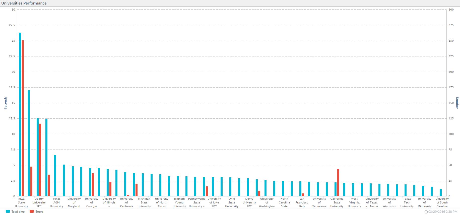Click the 'Number' right axis title
460x215 pixels.
457,103
